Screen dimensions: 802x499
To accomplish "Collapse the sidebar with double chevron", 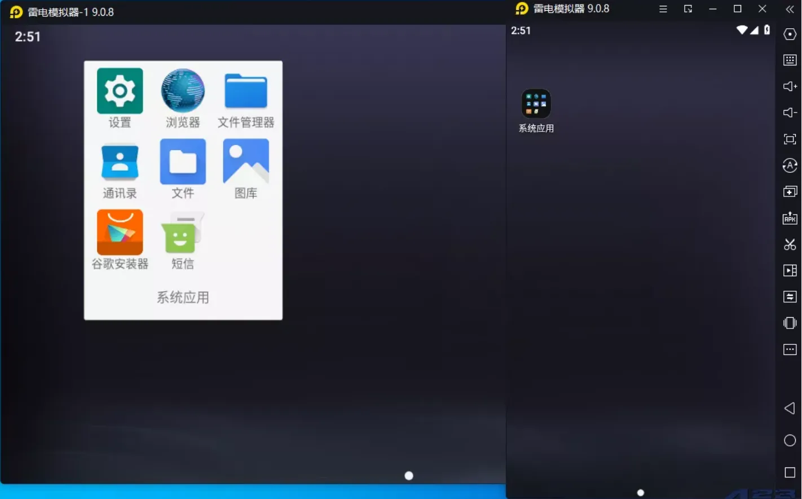I will 790,9.
